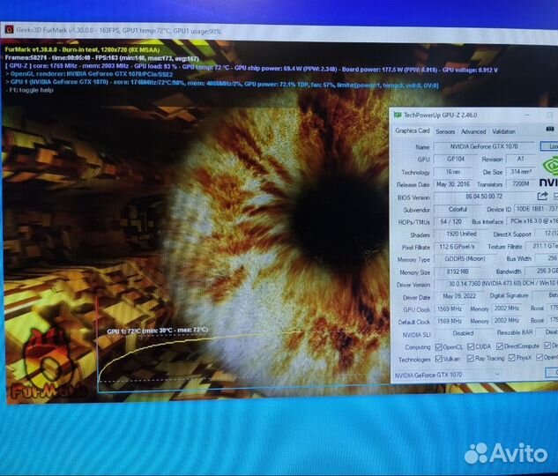
Task: Click the Digital Signature field value
Action: 545,295
